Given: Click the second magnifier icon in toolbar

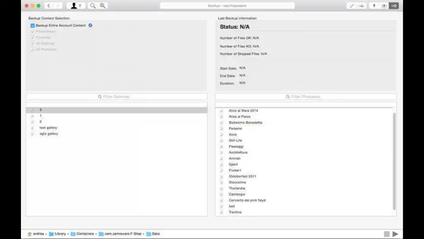Looking at the screenshot, I should pos(103,6).
